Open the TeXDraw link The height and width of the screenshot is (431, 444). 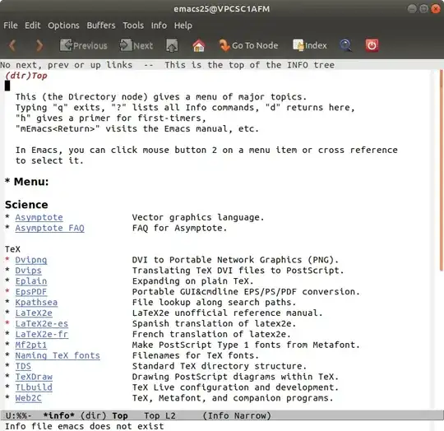coord(34,377)
